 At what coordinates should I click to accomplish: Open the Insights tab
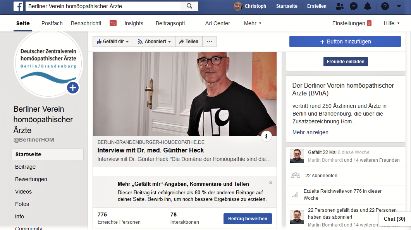point(134,23)
